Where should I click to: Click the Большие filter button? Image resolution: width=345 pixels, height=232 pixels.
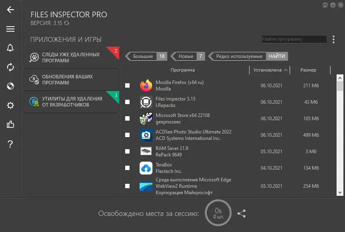pyautogui.click(x=143, y=56)
